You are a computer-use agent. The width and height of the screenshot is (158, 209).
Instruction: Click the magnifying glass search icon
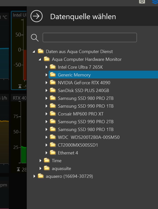click(x=34, y=38)
